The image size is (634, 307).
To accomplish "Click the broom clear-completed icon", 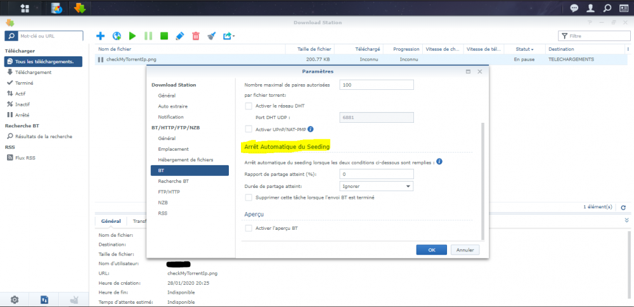I will 212,36.
